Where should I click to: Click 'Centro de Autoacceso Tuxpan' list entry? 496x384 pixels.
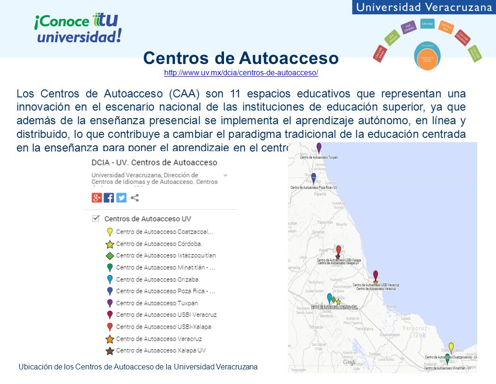[x=157, y=303]
